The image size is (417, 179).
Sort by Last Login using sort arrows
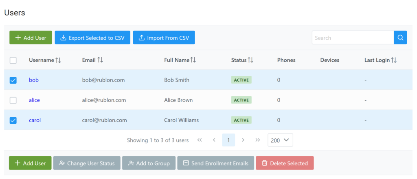(x=394, y=60)
